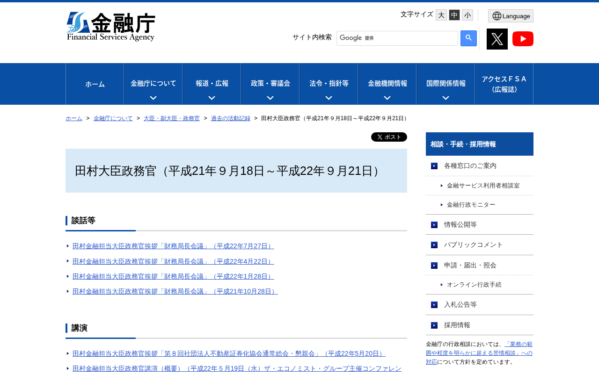599x374 pixels.
Task: Go to ホーム in main navigation
Action: pyautogui.click(x=95, y=84)
